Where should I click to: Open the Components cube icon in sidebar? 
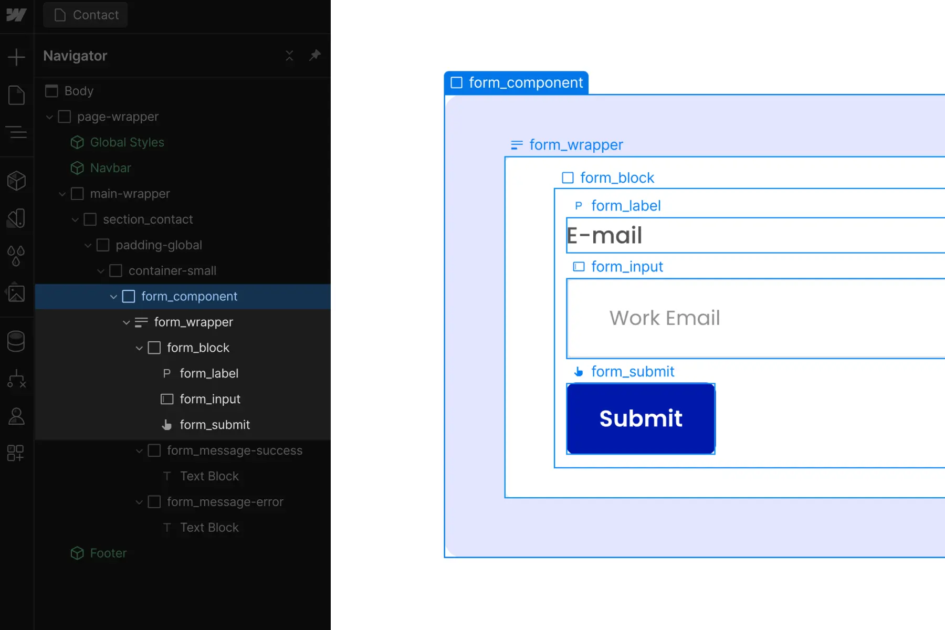tap(16, 181)
